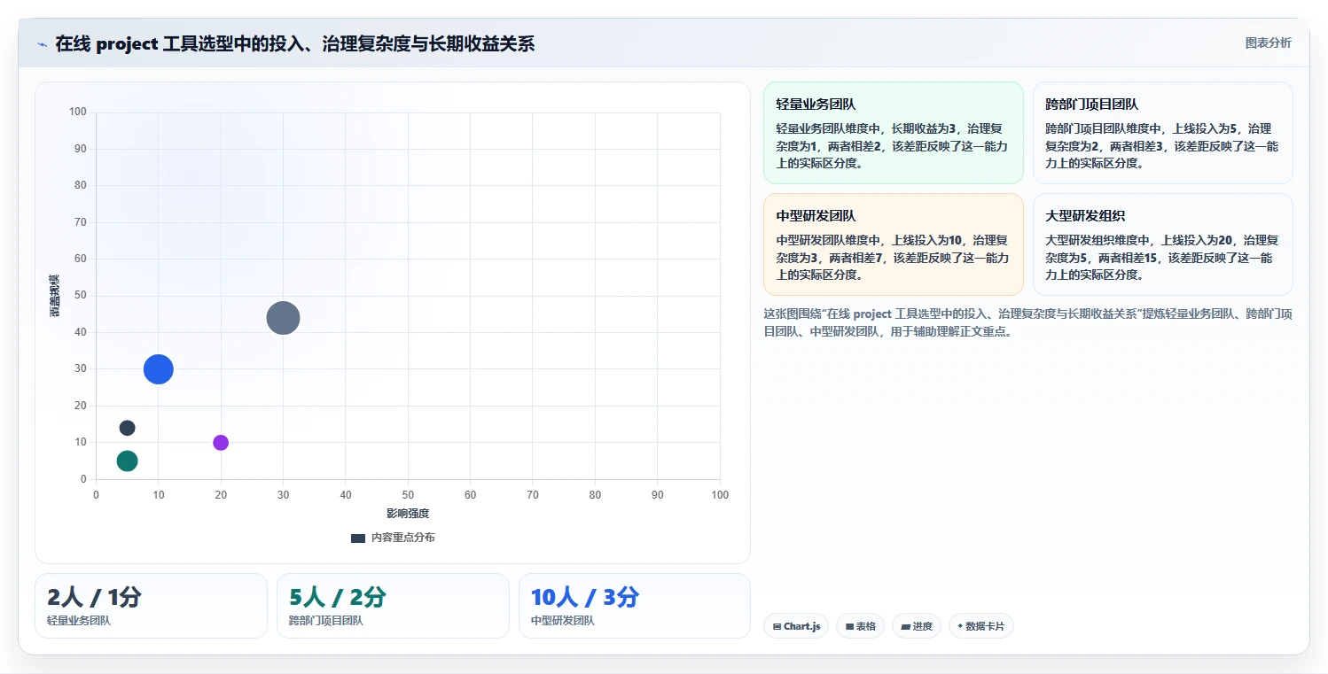Click the 覆盖规模 y-axis title
The height and width of the screenshot is (674, 1328).
tap(55, 297)
